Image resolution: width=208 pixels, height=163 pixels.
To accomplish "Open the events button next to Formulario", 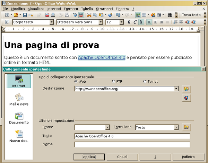I will tap(187, 127).
